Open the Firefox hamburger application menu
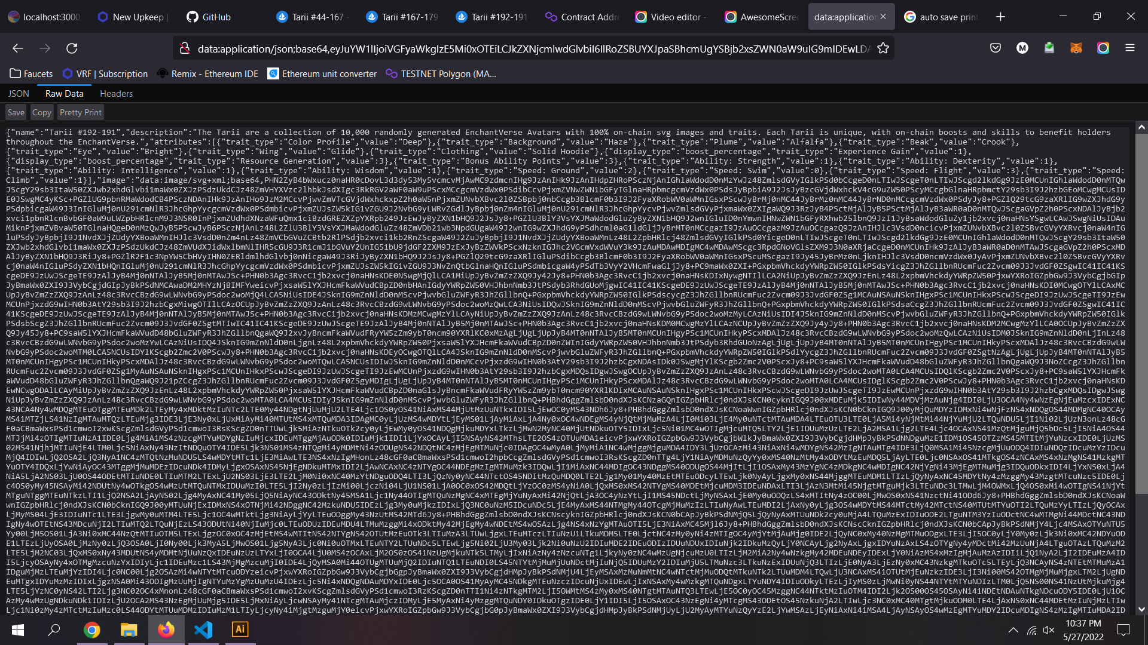This screenshot has height=645, width=1148. [x=1129, y=48]
